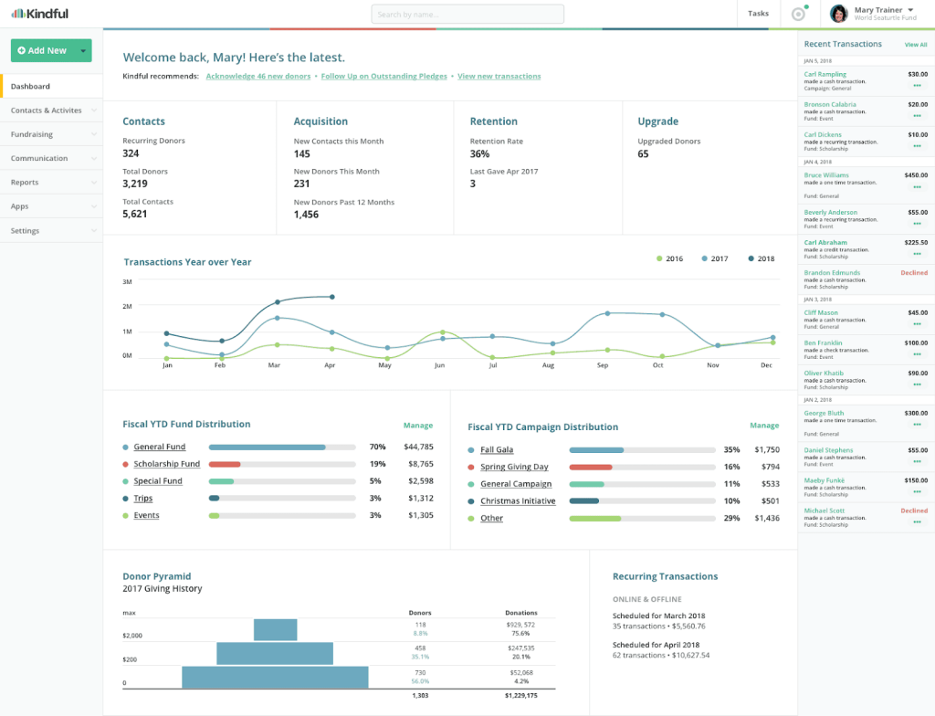Viewport: 935px width, 716px height.
Task: Open Contacts & Activities in sidebar
Action: pyautogui.click(x=51, y=111)
